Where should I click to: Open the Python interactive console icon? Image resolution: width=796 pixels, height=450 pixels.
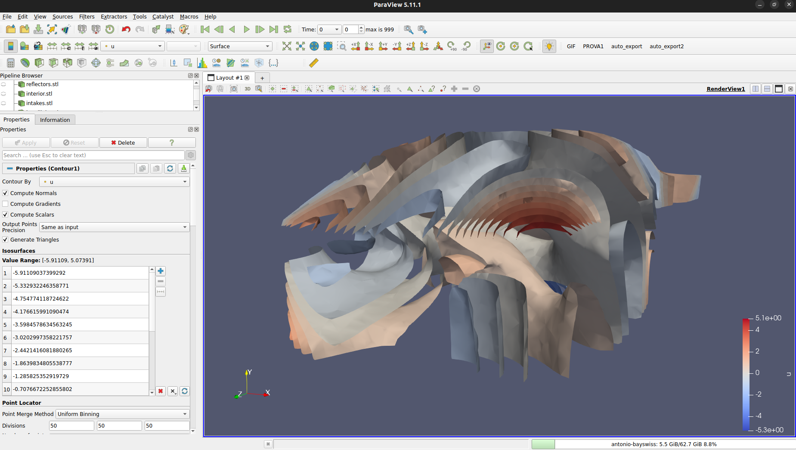click(273, 62)
